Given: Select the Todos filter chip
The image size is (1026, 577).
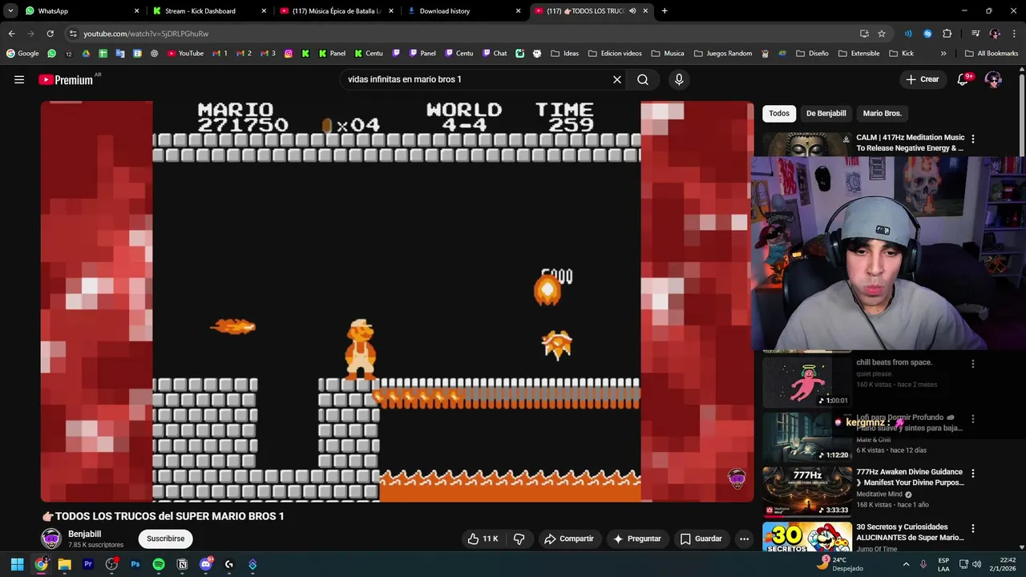Looking at the screenshot, I should (779, 113).
